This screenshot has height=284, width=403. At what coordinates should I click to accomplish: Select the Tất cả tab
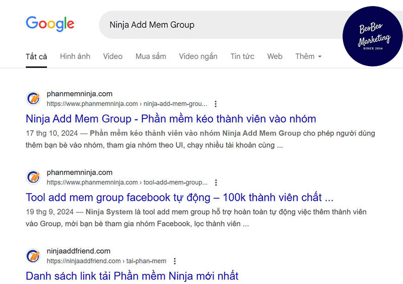(x=36, y=56)
